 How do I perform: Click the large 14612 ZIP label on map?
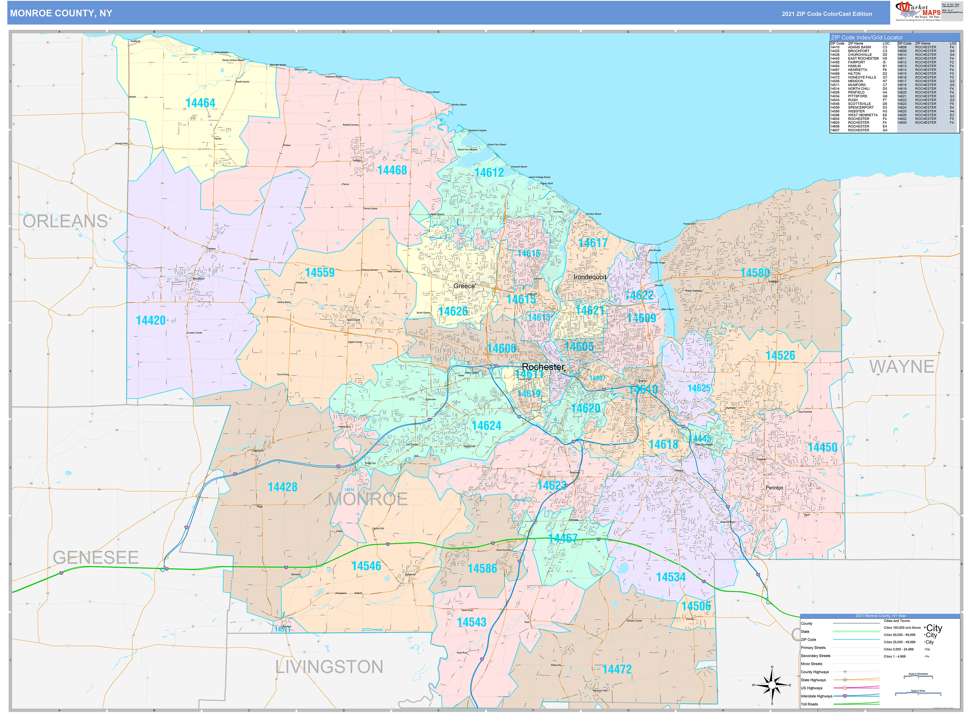(489, 173)
